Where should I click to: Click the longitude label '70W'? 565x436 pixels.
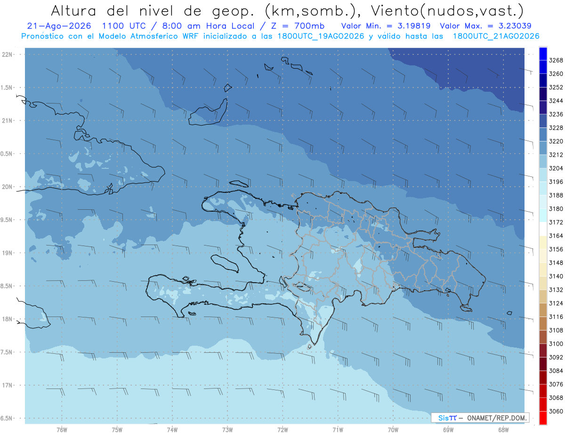point(393,429)
